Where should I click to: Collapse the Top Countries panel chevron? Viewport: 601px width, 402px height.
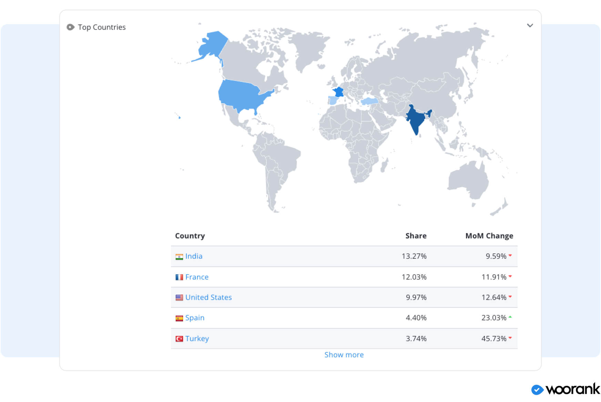[530, 25]
